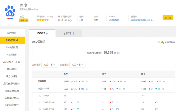This screenshot has width=176, height=111.
Task: Click the WeChat icon beside 关键词监控
Action: (163, 42)
